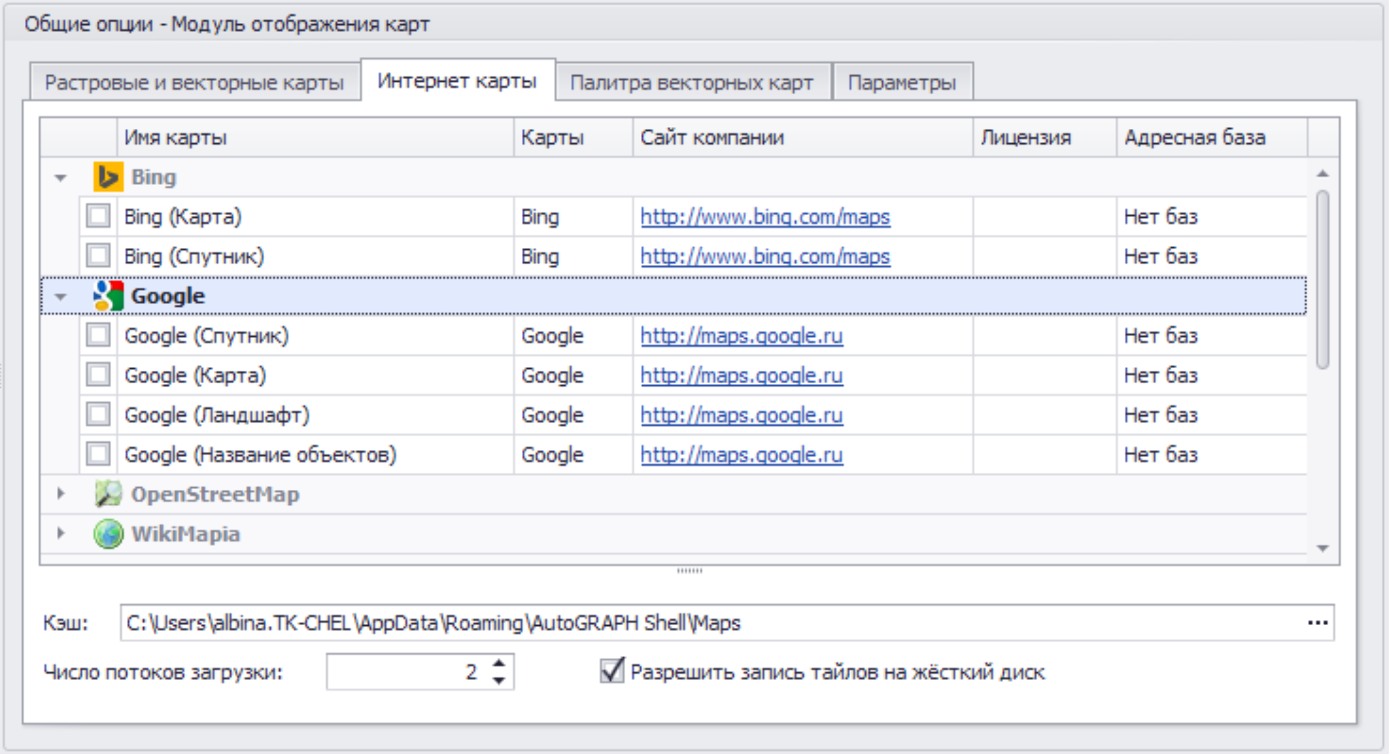The width and height of the screenshot is (1389, 754).
Task: Browse cache folder with ellipsis button
Action: [1318, 623]
